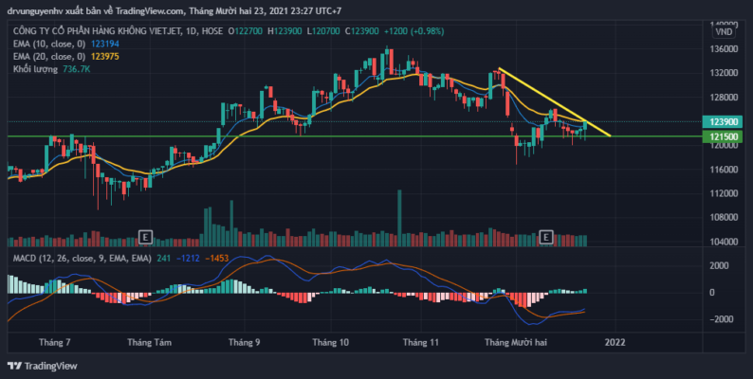
Task: Click the Tháng Tám time axis label
Action: click(149, 343)
